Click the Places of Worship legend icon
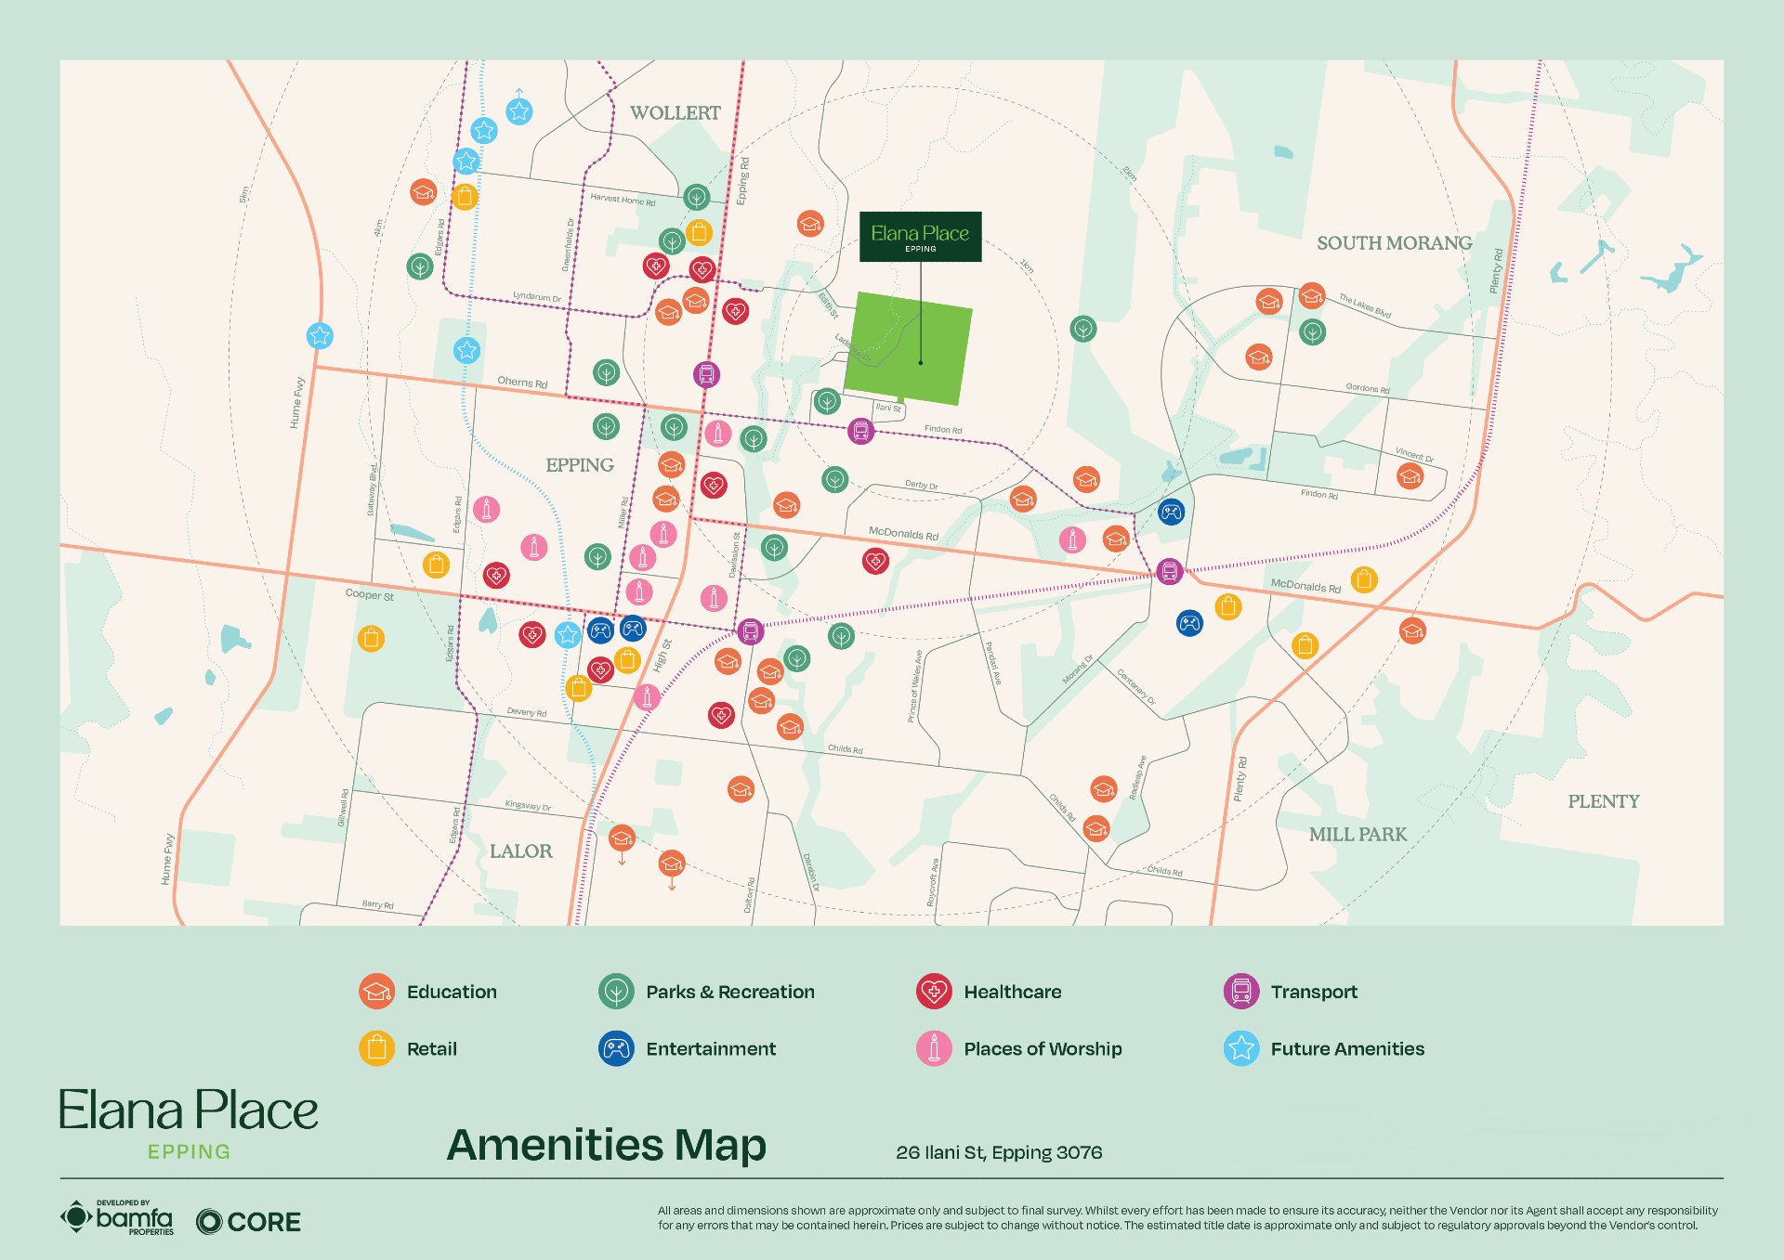 (x=933, y=1048)
